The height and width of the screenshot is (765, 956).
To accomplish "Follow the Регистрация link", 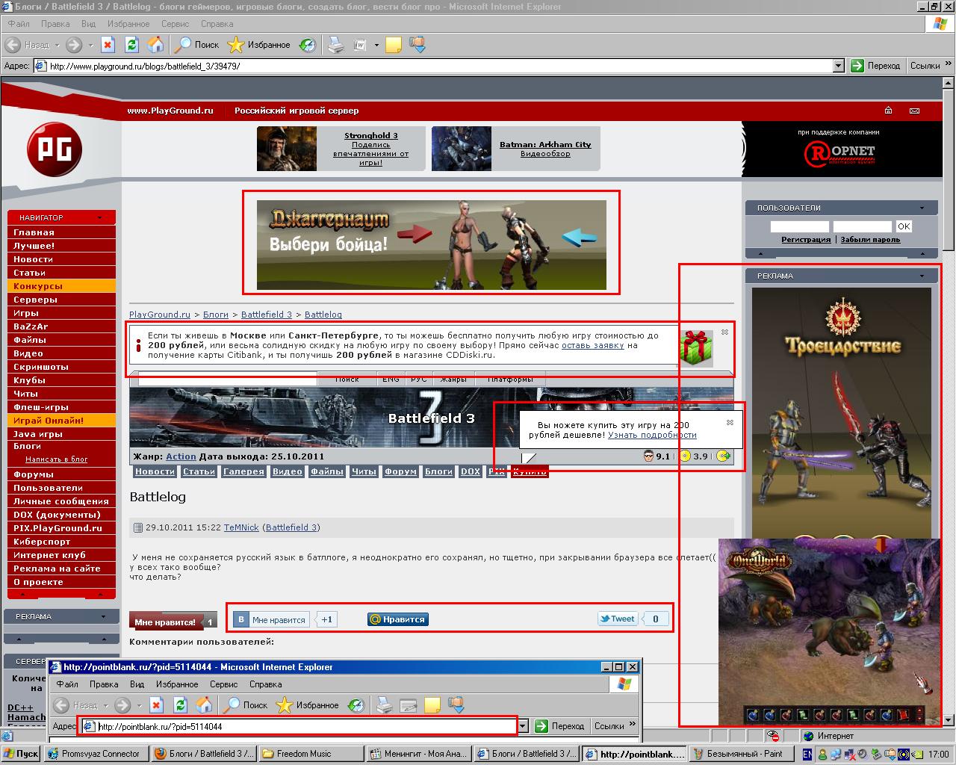I will pyautogui.click(x=806, y=240).
